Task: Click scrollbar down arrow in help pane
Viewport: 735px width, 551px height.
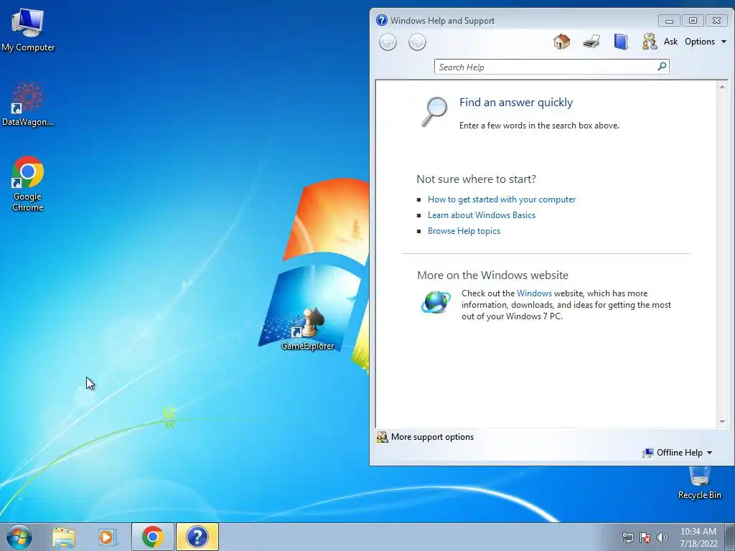Action: [x=722, y=422]
